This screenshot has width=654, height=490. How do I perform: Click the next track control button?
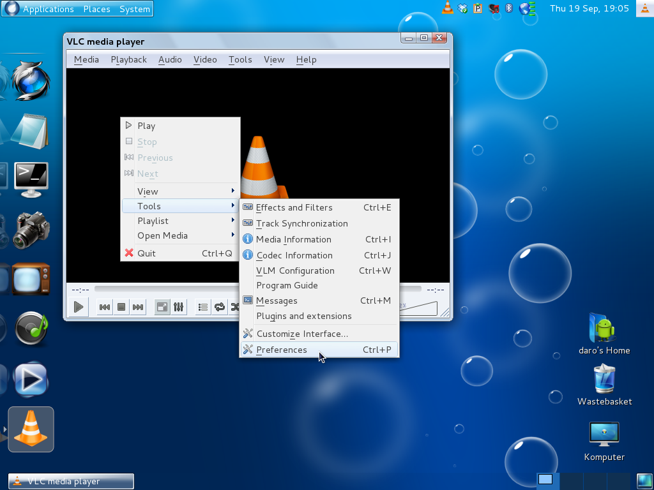(138, 308)
